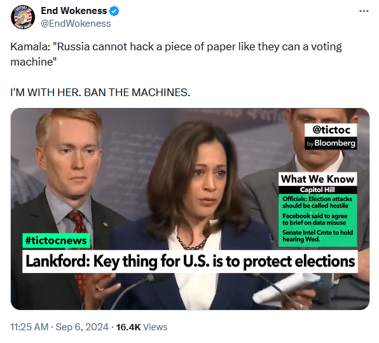Click the by Bloomberg logo overlay
Image resolution: width=379 pixels, height=343 pixels.
[331, 143]
